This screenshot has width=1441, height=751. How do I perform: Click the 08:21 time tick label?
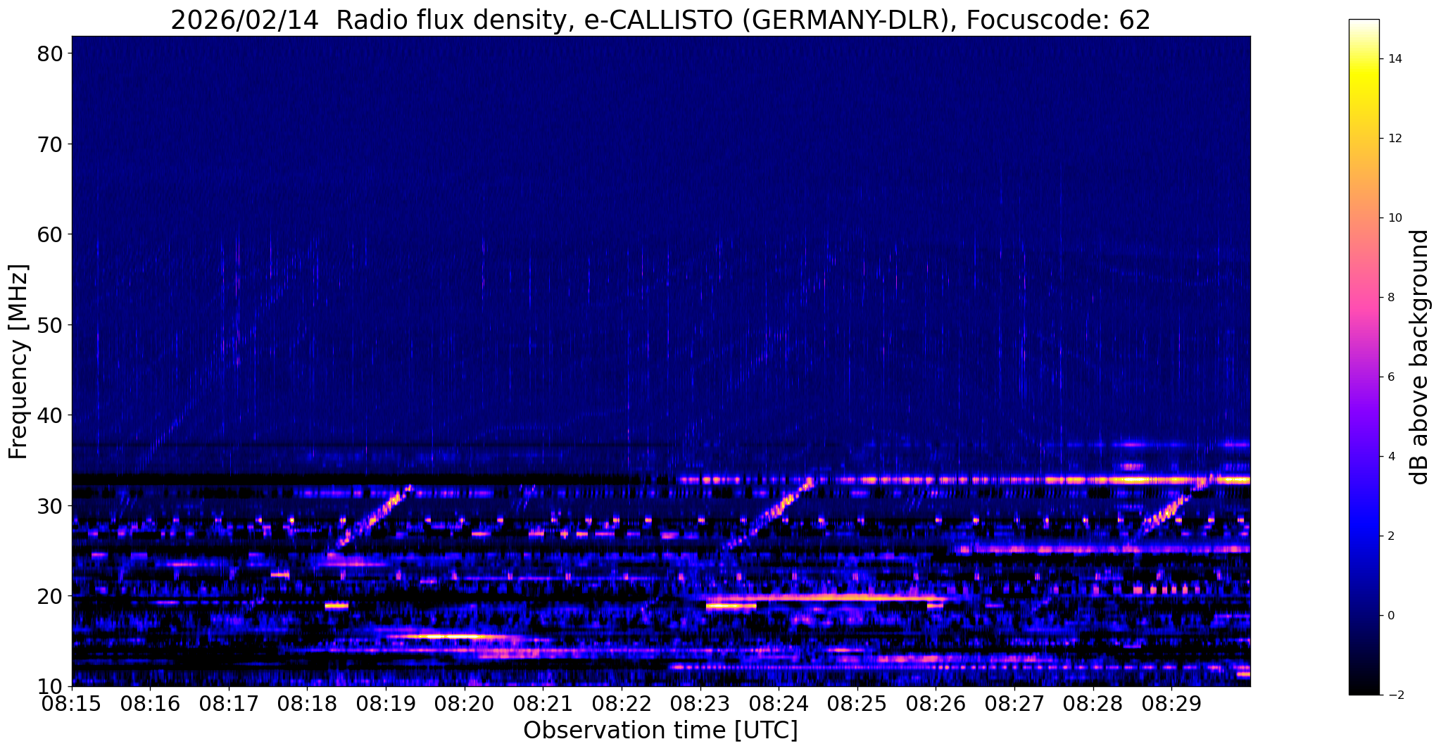543,703
